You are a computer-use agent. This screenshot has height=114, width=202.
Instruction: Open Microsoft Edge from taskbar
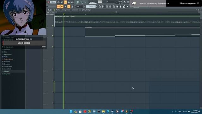(108, 111)
